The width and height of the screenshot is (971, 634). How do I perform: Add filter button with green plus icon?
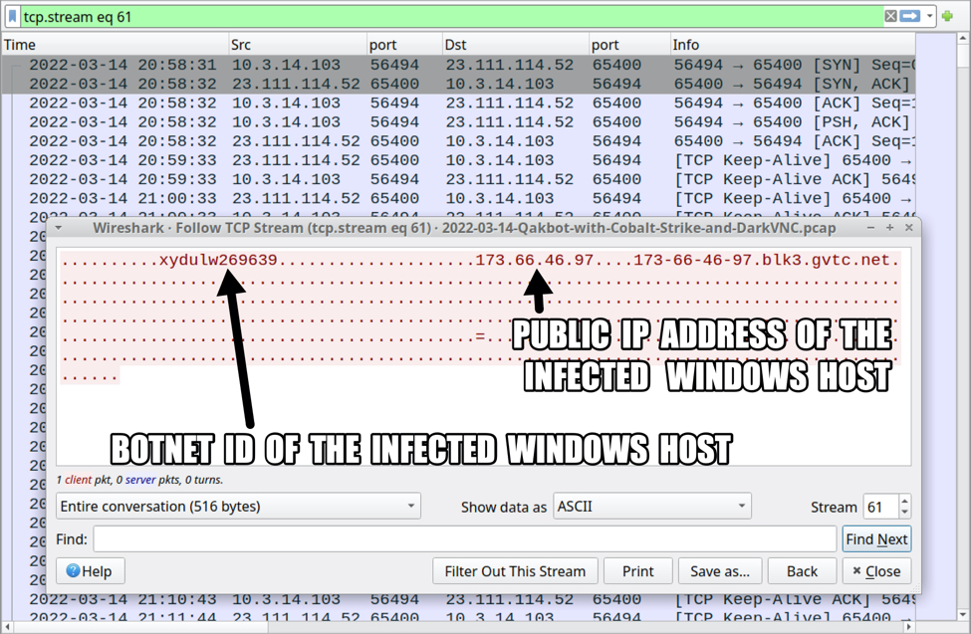(947, 16)
